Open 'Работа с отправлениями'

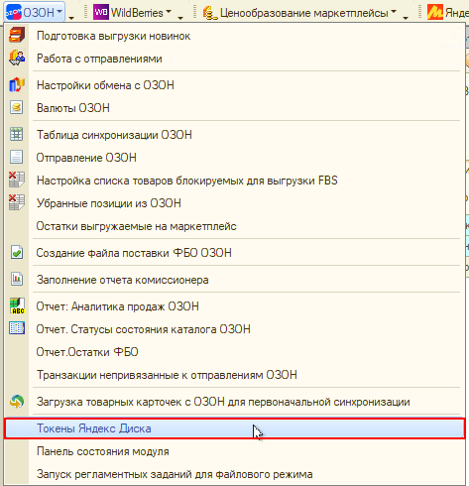(x=234, y=59)
